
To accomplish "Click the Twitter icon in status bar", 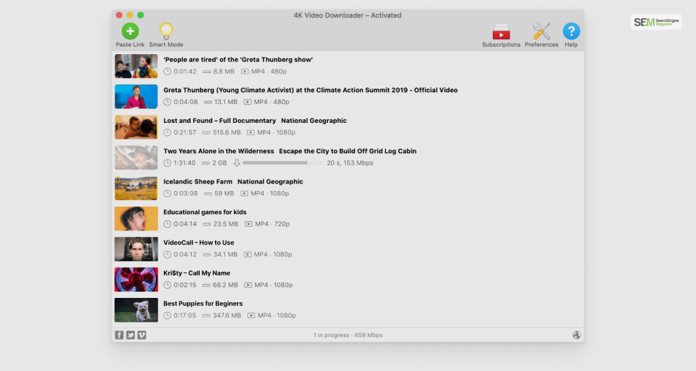I will coord(131,335).
